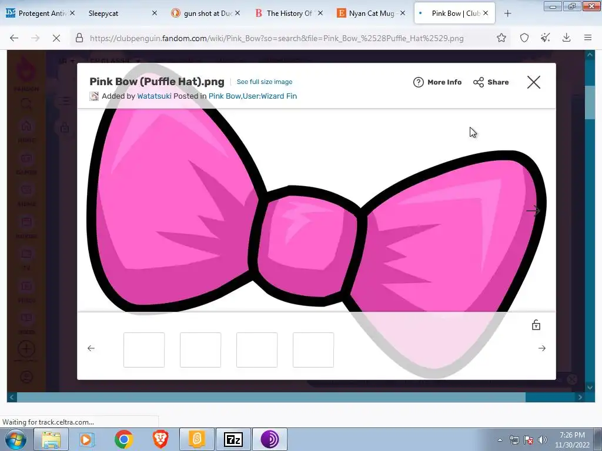Open orange S app in taskbar
The width and height of the screenshot is (602, 451).
(196, 439)
